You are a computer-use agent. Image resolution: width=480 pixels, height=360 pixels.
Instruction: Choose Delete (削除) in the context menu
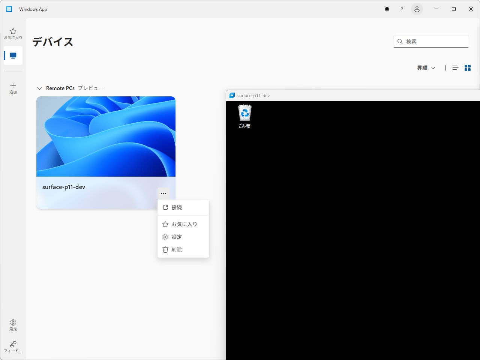[183, 250]
